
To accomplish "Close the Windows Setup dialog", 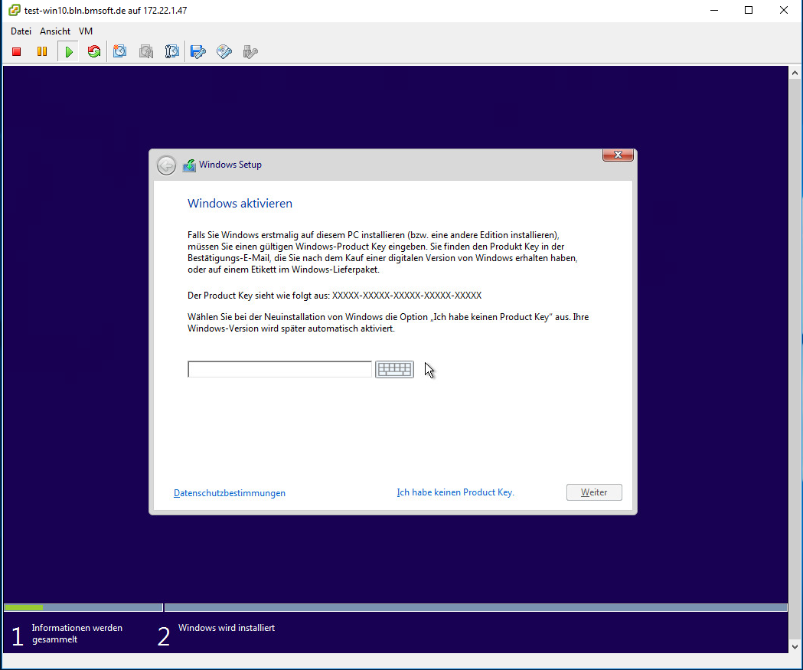I will (618, 155).
